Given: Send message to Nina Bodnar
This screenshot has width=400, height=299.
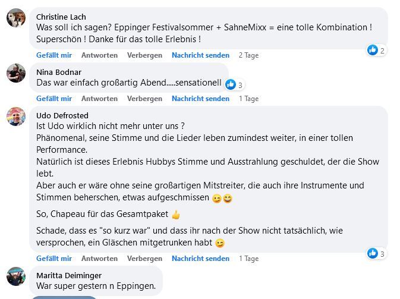Looking at the screenshot, I should (200, 99).
